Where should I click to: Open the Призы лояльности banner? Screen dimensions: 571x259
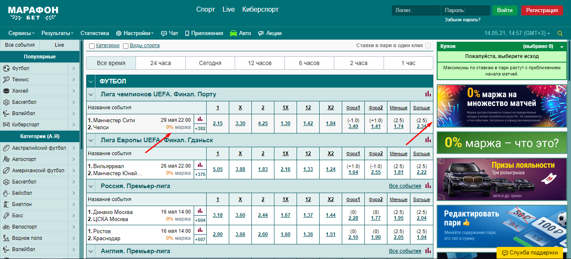click(502, 179)
